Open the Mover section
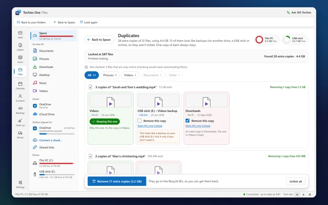The image size is (328, 205). [20, 135]
